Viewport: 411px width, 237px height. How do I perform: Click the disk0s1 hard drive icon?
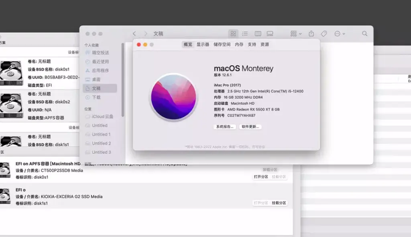11,73
